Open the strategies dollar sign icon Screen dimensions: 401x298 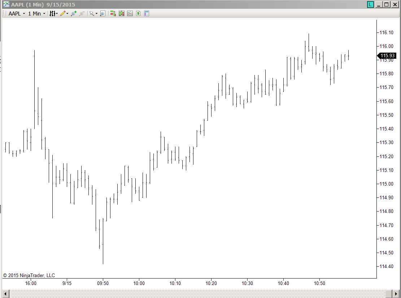click(x=138, y=14)
